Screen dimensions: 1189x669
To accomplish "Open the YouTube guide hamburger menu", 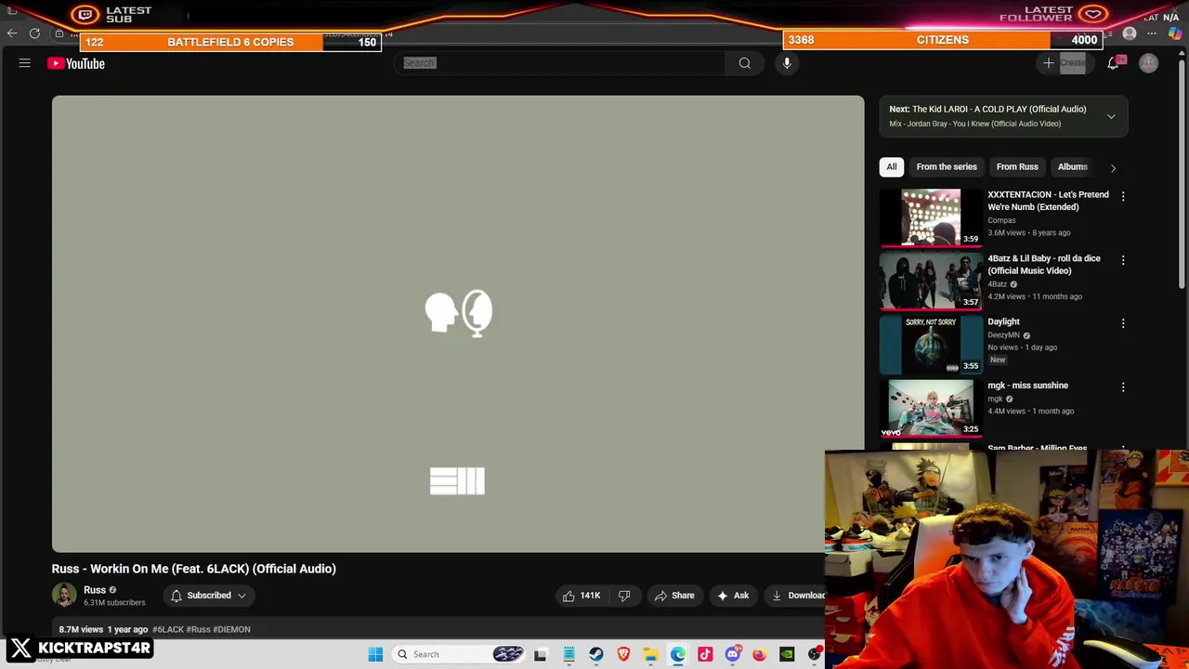I will (25, 63).
